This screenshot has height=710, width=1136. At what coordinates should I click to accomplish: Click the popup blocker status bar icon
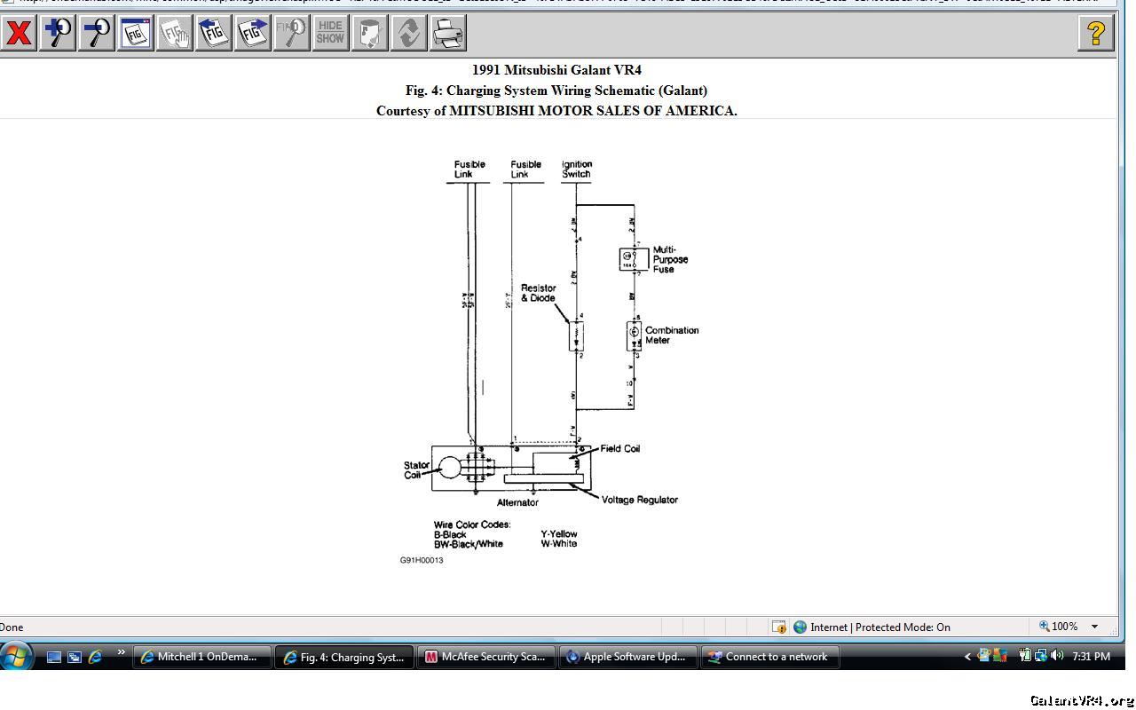pyautogui.click(x=779, y=627)
